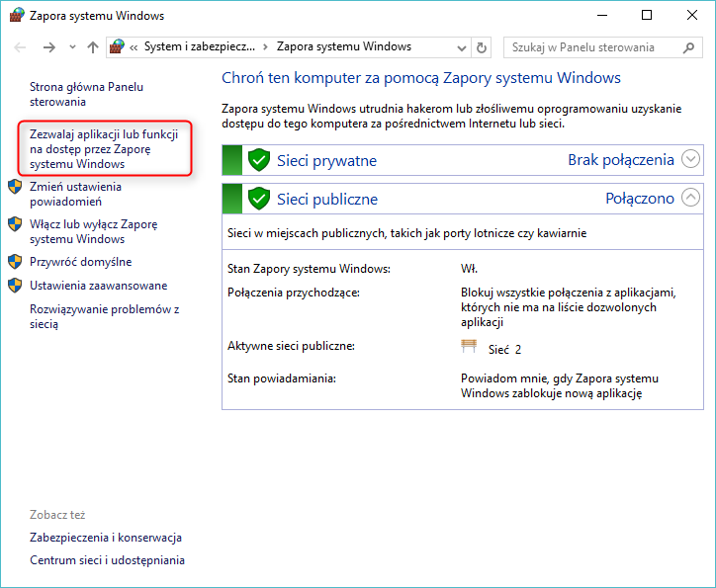Click the search magnifier icon
The width and height of the screenshot is (716, 588).
click(689, 47)
